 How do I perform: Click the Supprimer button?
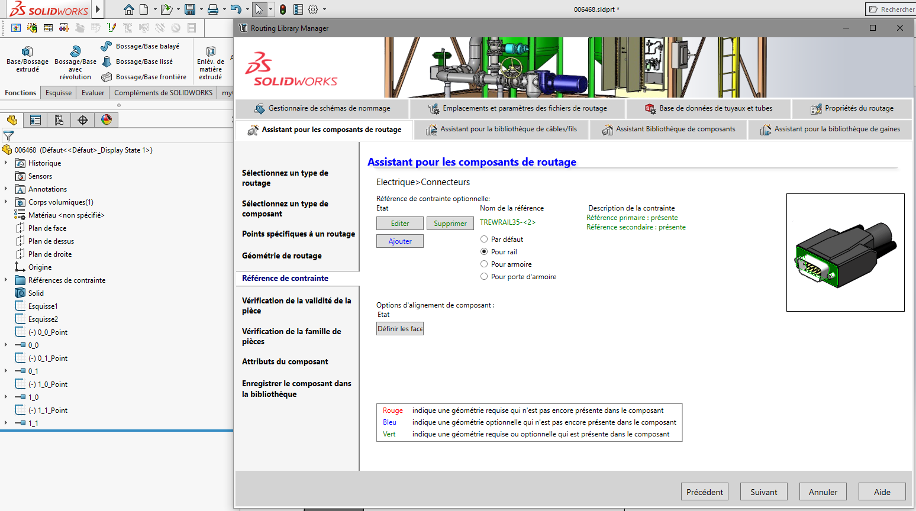[450, 223]
